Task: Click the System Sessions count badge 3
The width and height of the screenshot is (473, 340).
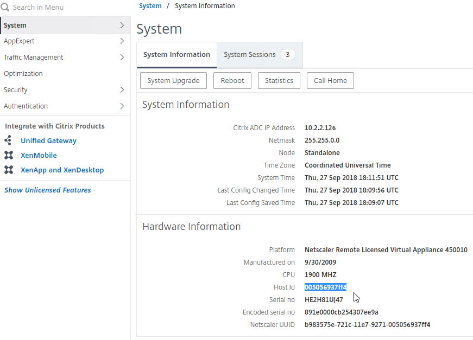Action: [x=287, y=55]
